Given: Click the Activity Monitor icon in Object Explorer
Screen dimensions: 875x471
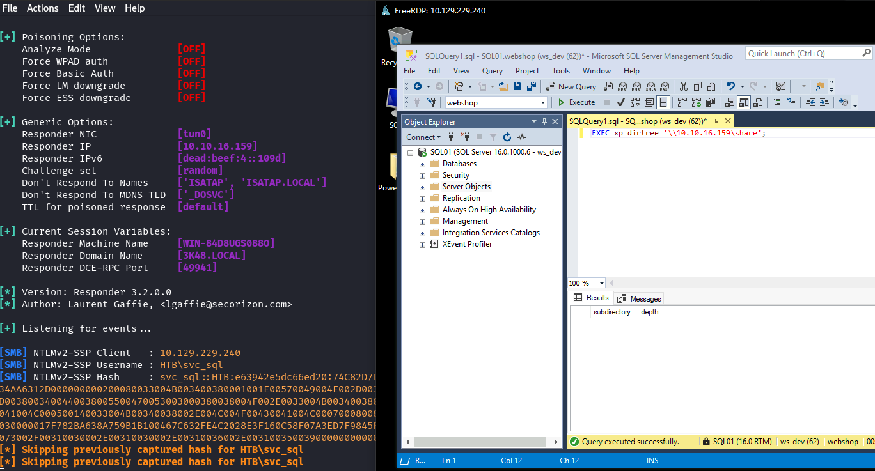Looking at the screenshot, I should [x=521, y=137].
